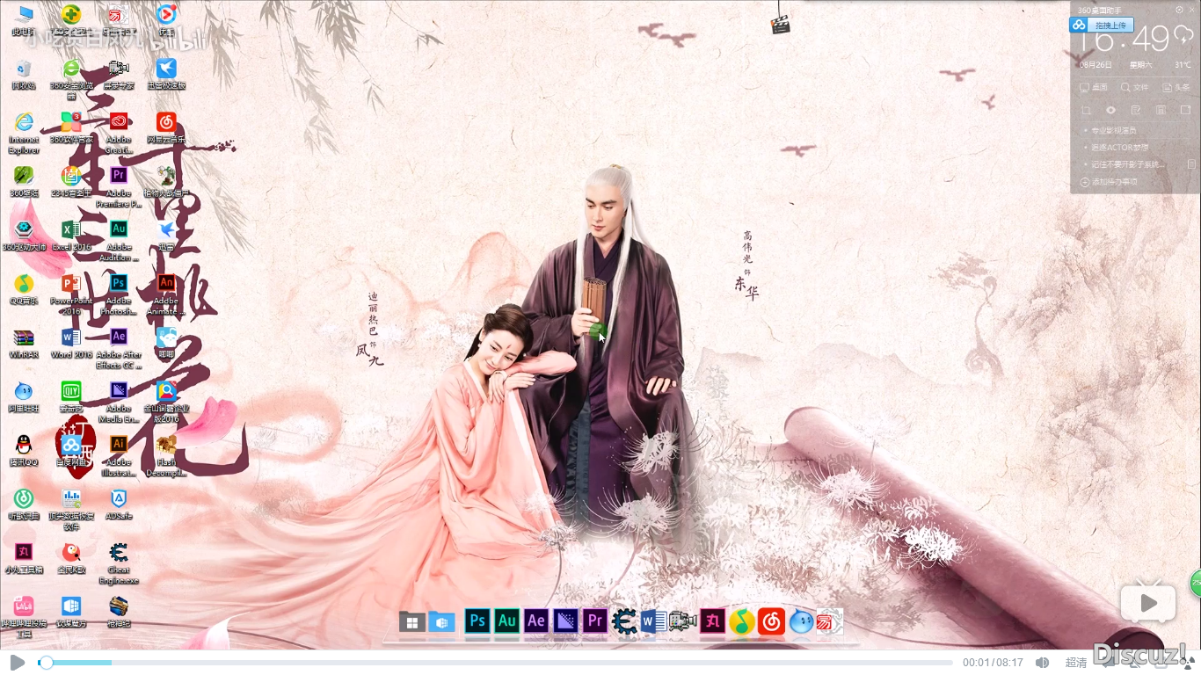Launch Premiere Pro from the bottom dock
The image size is (1201, 675).
pos(595,621)
